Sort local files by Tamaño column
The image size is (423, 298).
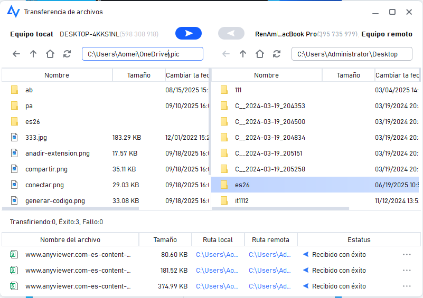(138, 75)
